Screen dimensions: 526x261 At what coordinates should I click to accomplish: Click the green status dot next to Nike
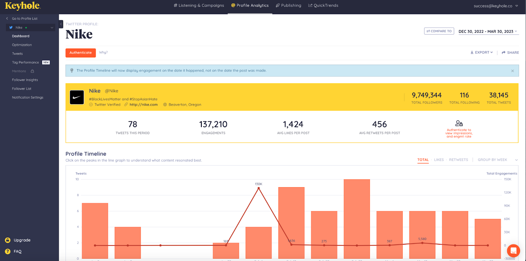click(x=26, y=28)
